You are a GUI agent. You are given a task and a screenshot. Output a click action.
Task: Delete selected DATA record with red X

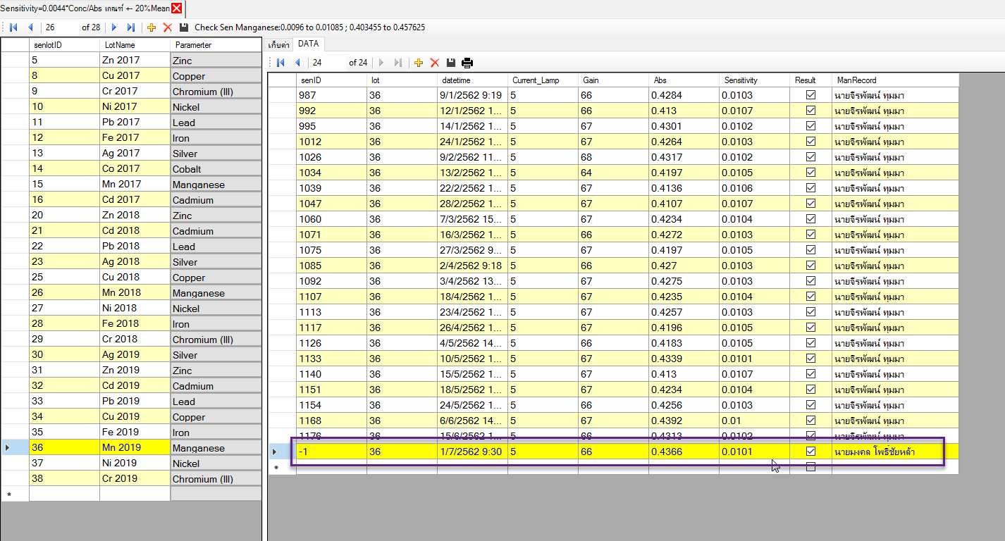[435, 63]
